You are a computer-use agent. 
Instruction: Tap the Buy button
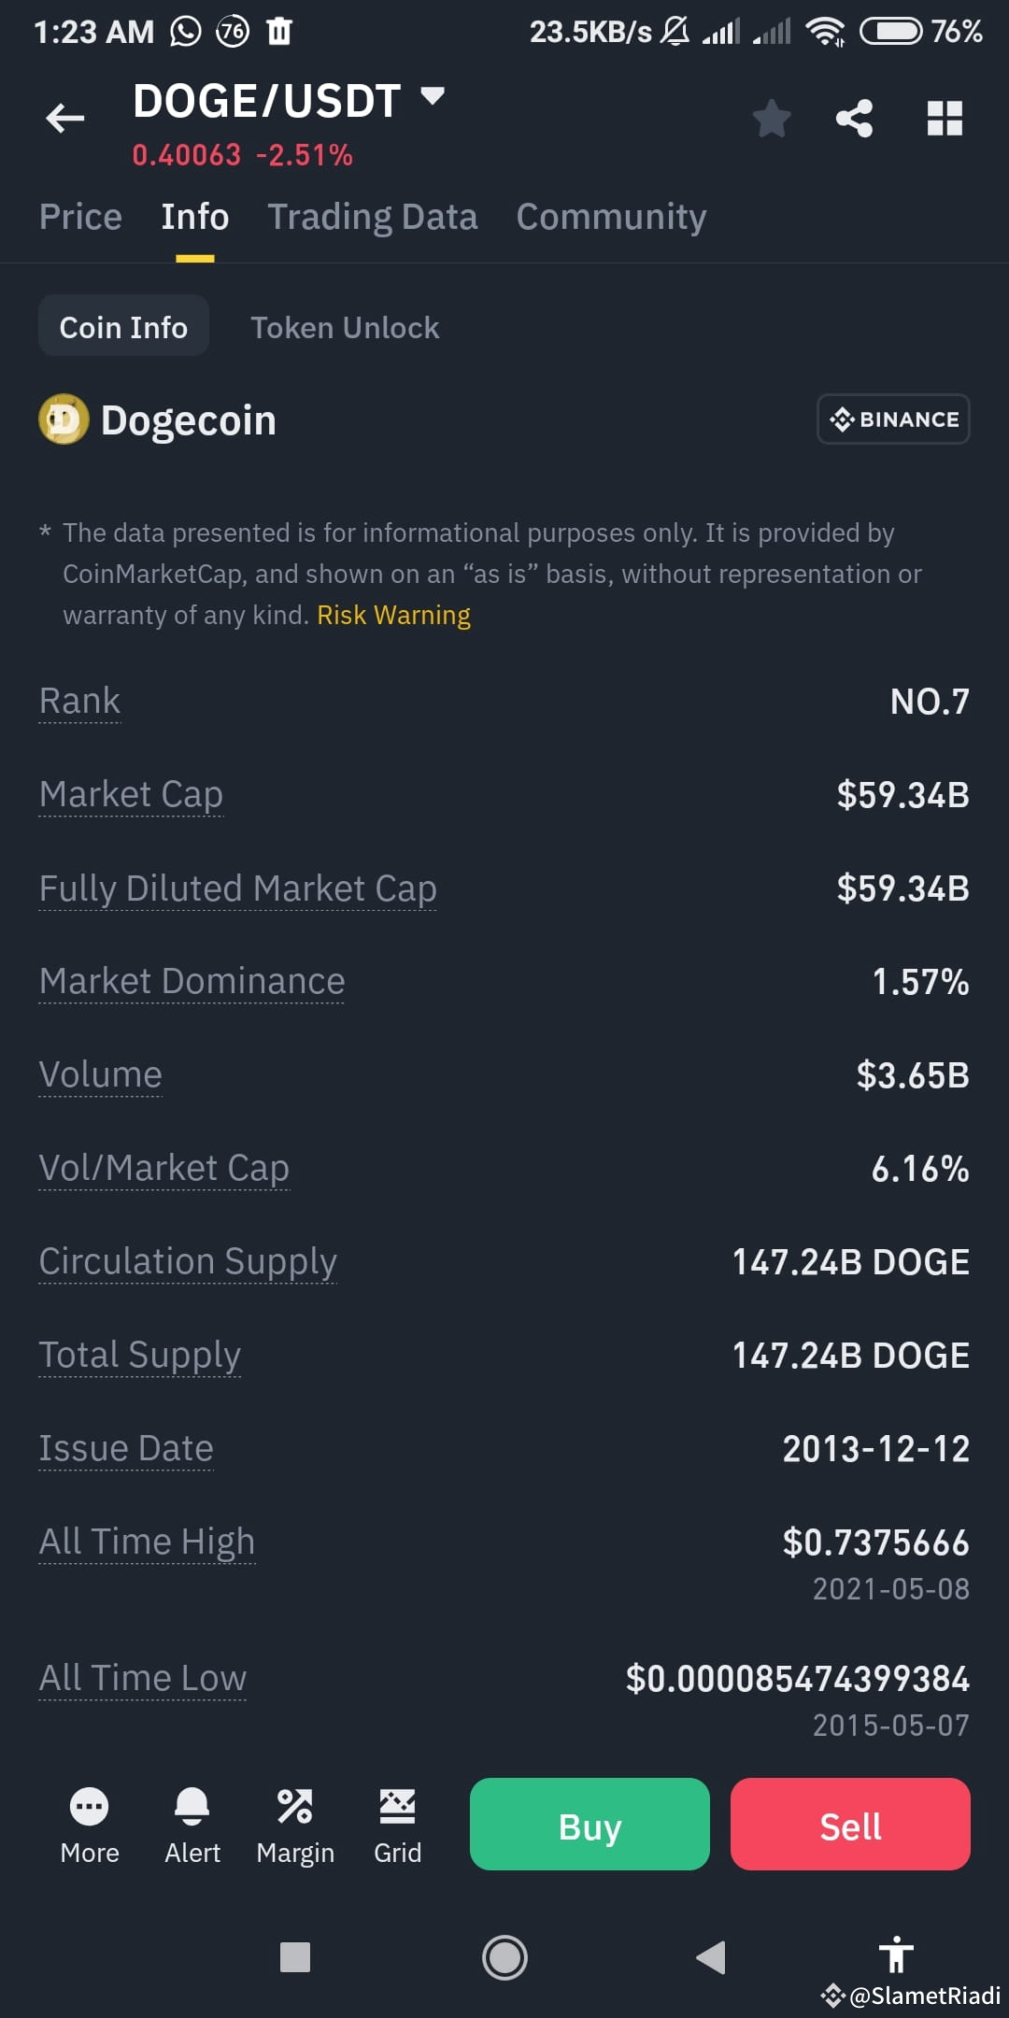point(589,1825)
